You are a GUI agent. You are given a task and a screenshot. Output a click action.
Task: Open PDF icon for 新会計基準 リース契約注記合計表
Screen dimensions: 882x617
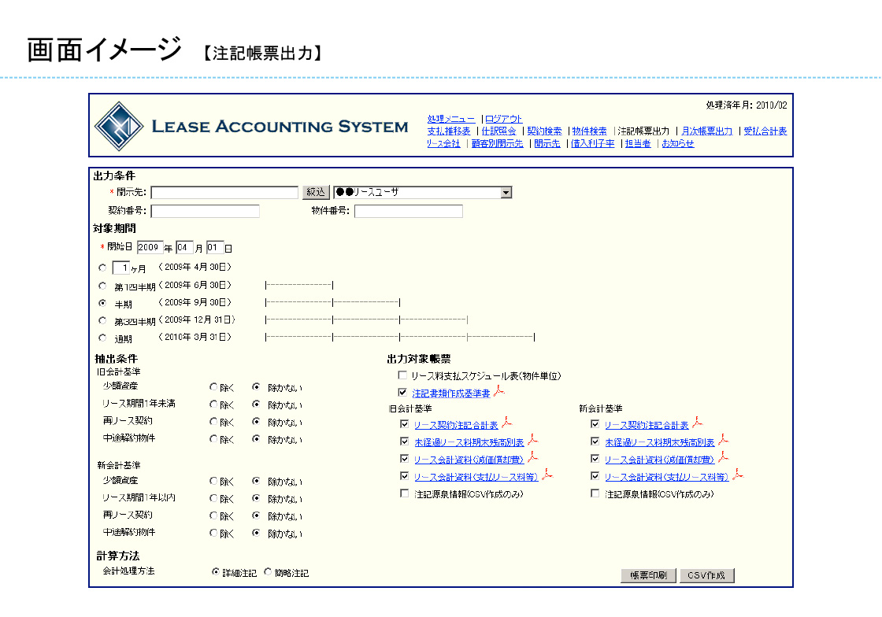[698, 423]
